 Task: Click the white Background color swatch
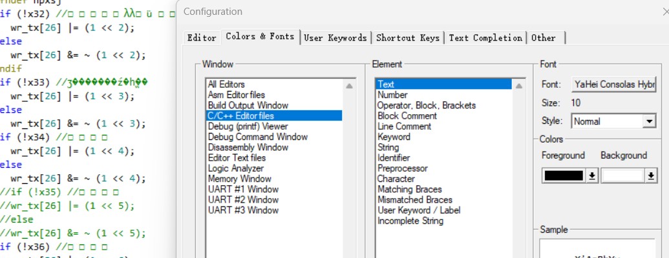pos(622,175)
